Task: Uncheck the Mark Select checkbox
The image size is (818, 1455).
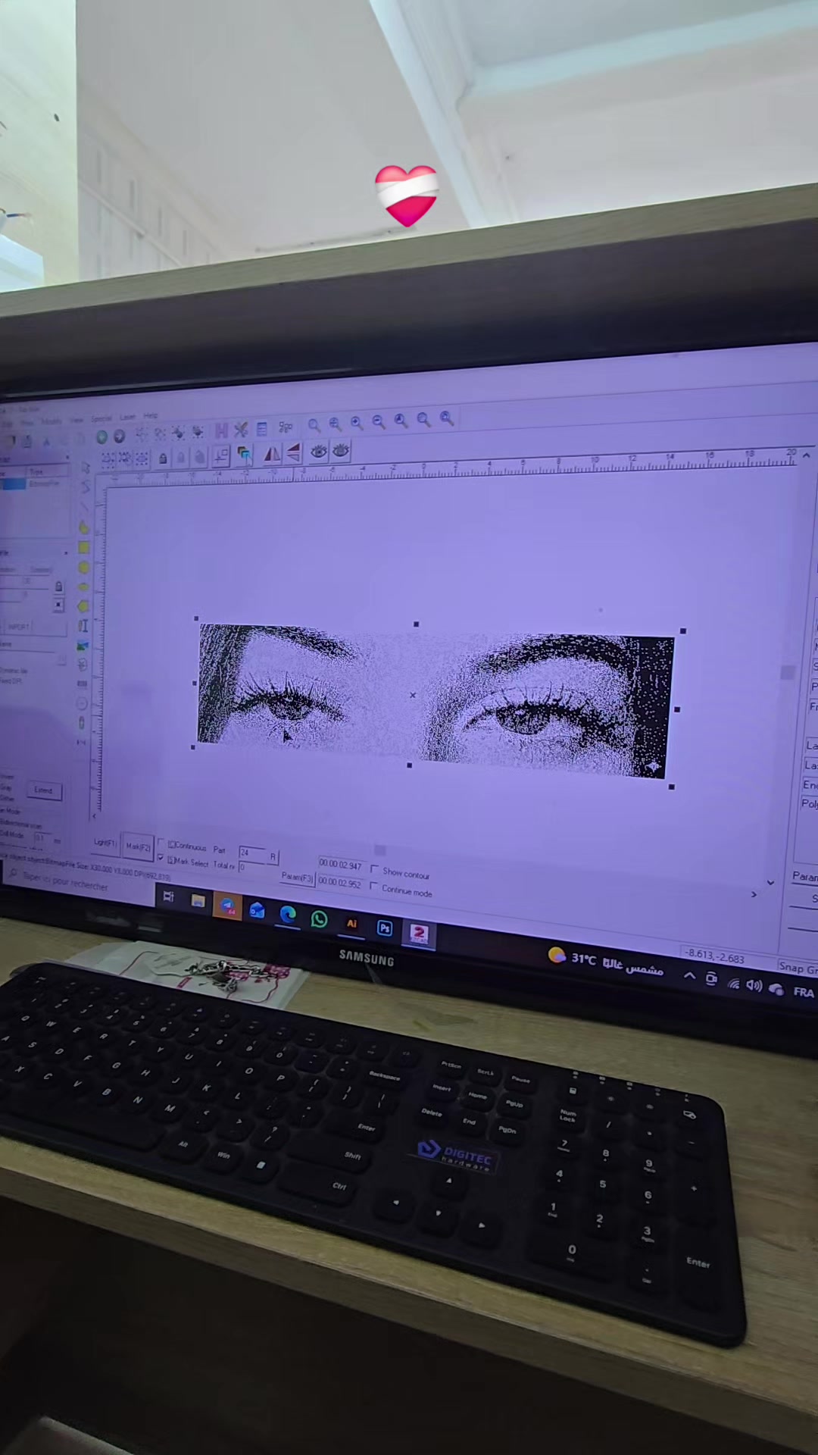Action: click(161, 858)
